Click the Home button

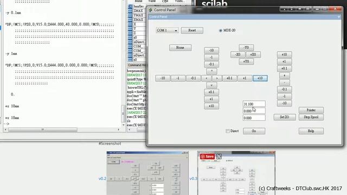180,48
